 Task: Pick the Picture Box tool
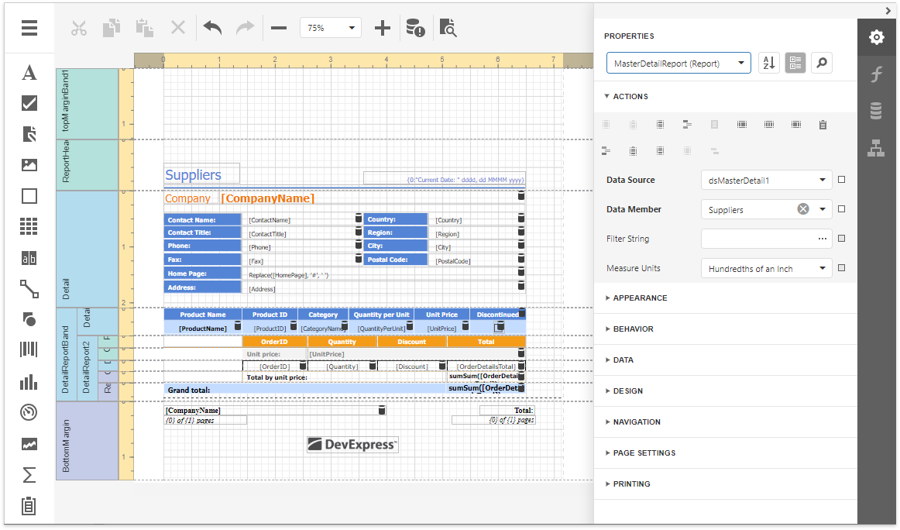pos(29,165)
